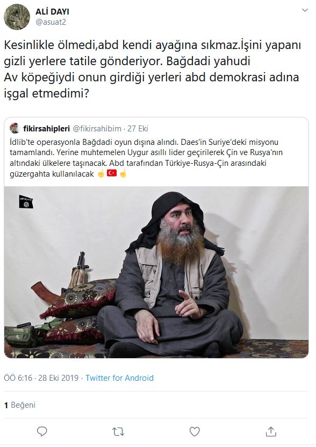The height and width of the screenshot is (447, 316).
Task: Click the @asuat2 handle
Action: point(51,22)
